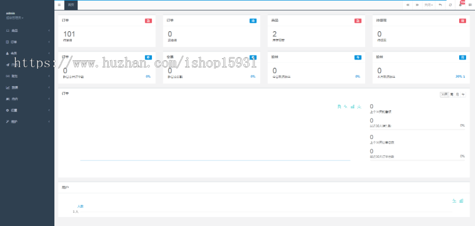Viewport: 475px width, 226px height.
Task: Switch the 用户 chart to bar view icon
Action: point(461,201)
